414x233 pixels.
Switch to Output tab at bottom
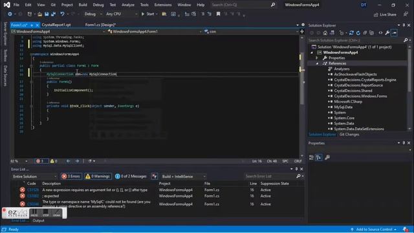click(x=39, y=221)
